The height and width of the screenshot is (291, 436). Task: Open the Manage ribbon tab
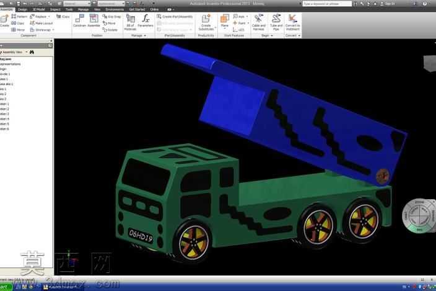[83, 9]
